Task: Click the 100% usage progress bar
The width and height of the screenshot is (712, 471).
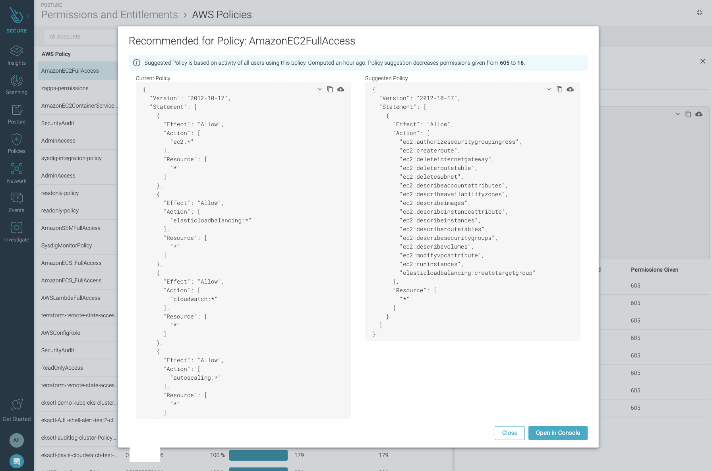Action: pyautogui.click(x=258, y=455)
